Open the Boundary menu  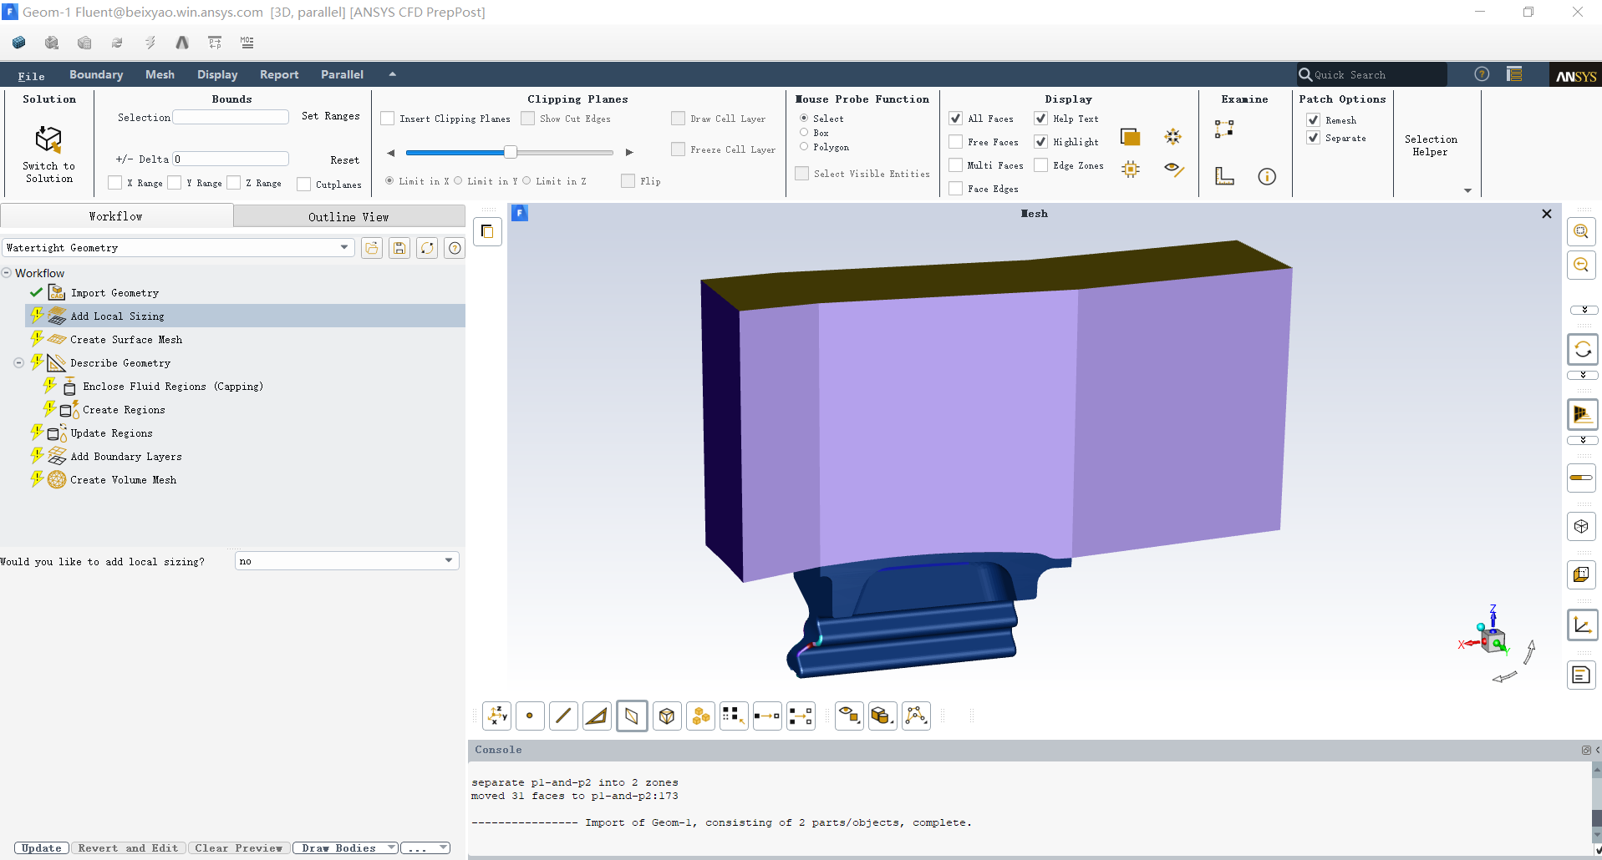96,74
